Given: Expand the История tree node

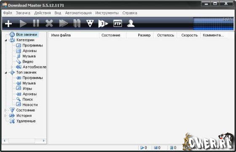Looking at the screenshot, I should click(x=5, y=116).
